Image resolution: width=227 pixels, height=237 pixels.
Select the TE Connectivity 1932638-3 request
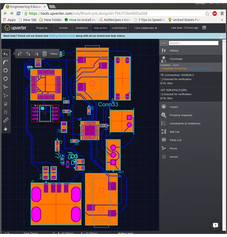coord(191,79)
